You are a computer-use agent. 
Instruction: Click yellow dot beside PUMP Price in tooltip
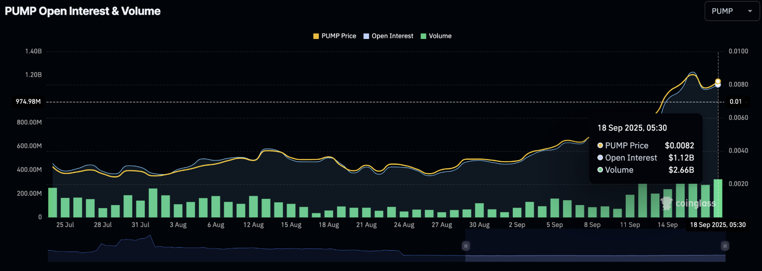600,145
